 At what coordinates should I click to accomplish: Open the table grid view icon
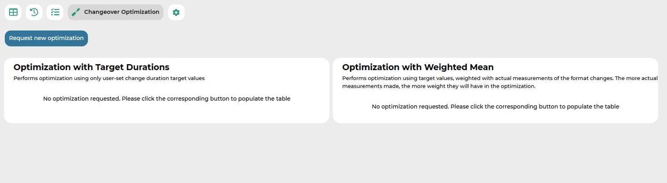pyautogui.click(x=13, y=12)
